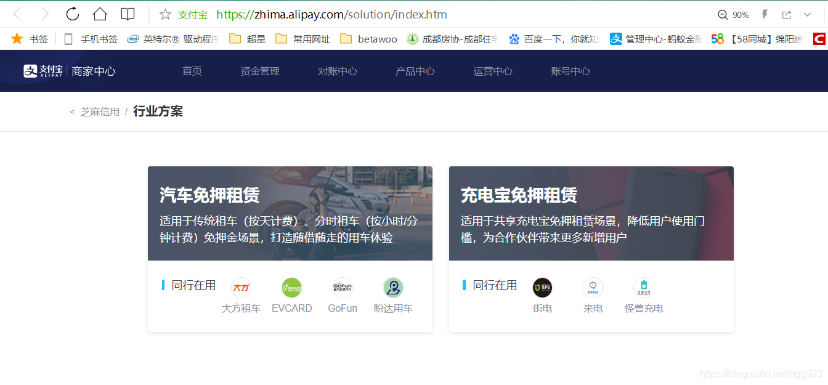Open the 对账中心 menu item
828x385 pixels.
(x=338, y=71)
